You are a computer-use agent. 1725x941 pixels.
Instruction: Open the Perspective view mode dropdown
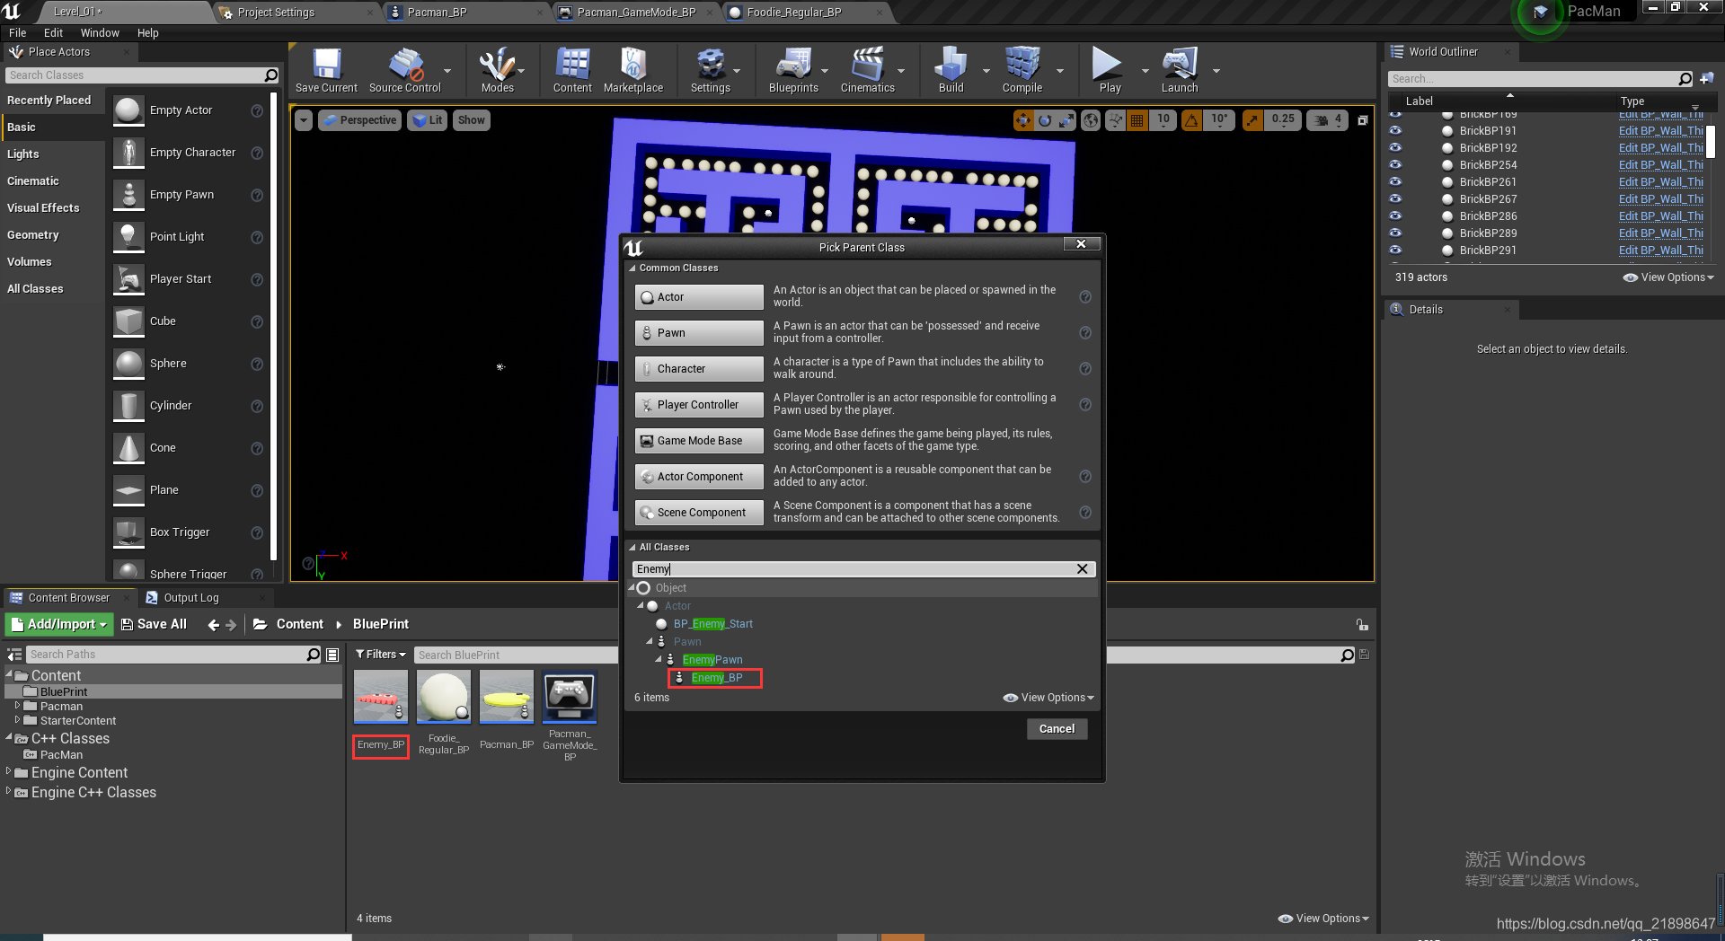point(358,120)
